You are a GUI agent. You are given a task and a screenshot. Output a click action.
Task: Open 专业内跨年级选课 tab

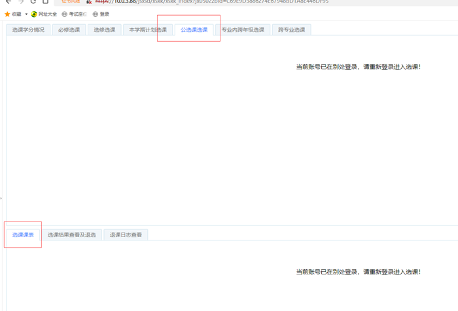point(243,30)
